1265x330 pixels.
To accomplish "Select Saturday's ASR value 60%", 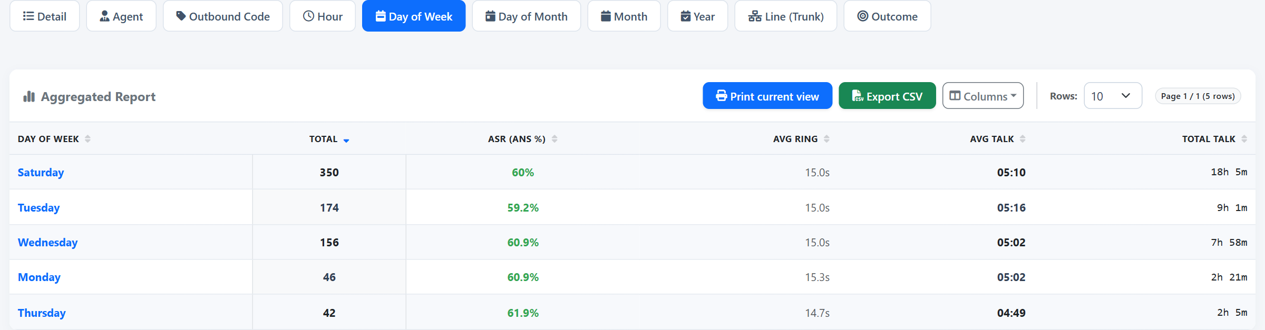I will [x=523, y=173].
